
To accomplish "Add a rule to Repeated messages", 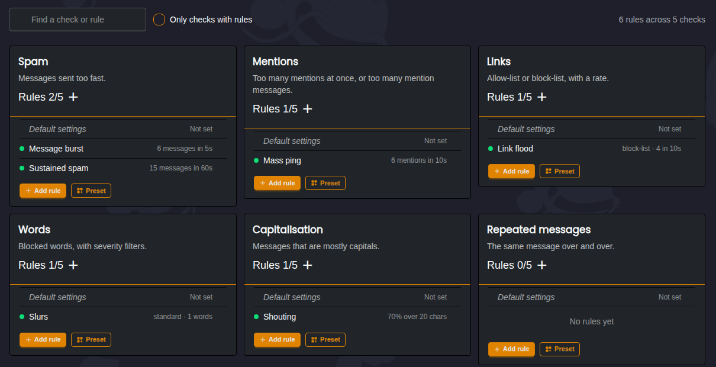I will (x=511, y=349).
